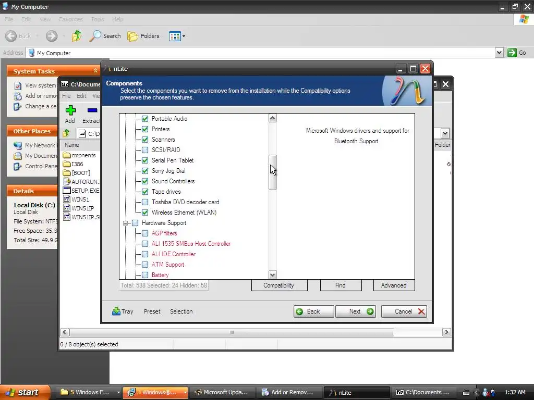This screenshot has width=534, height=400.
Task: Click View system information task icon
Action: click(x=18, y=85)
